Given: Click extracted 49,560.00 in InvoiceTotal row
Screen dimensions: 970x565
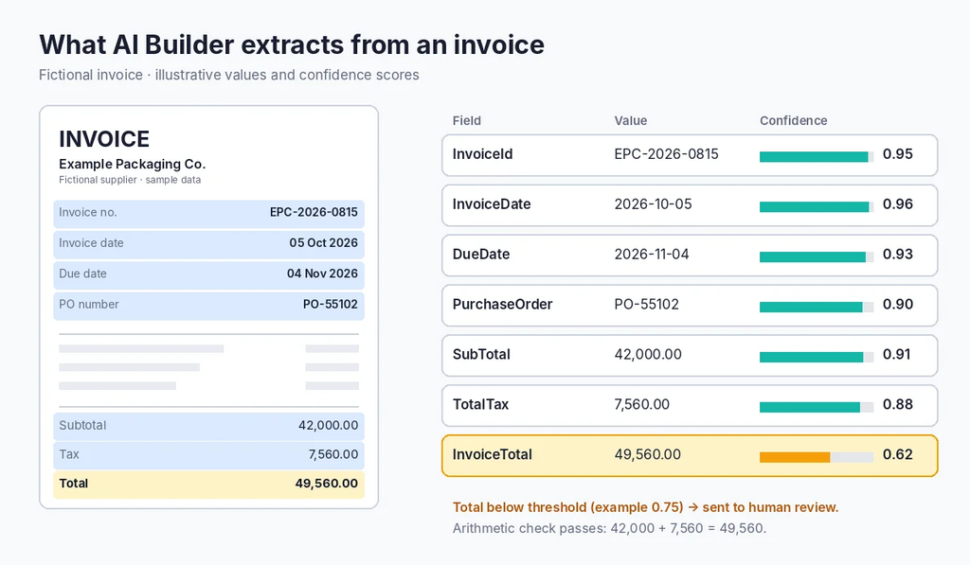Looking at the screenshot, I should click(647, 454).
